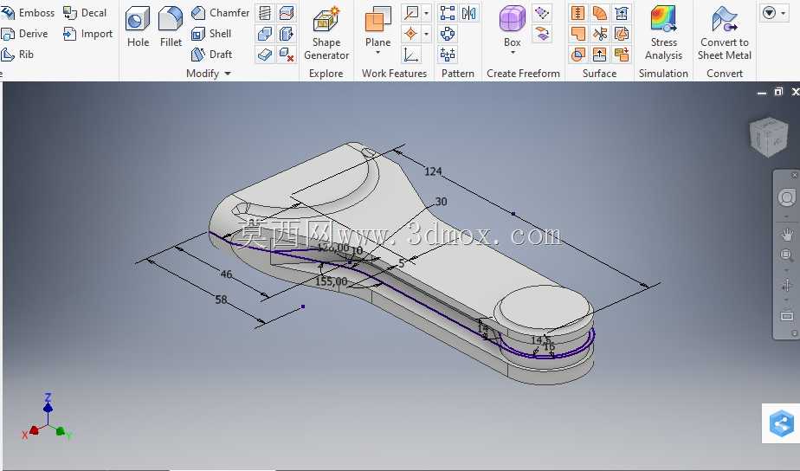The height and width of the screenshot is (471, 800).
Task: Select the Rib tool
Action: (17, 54)
